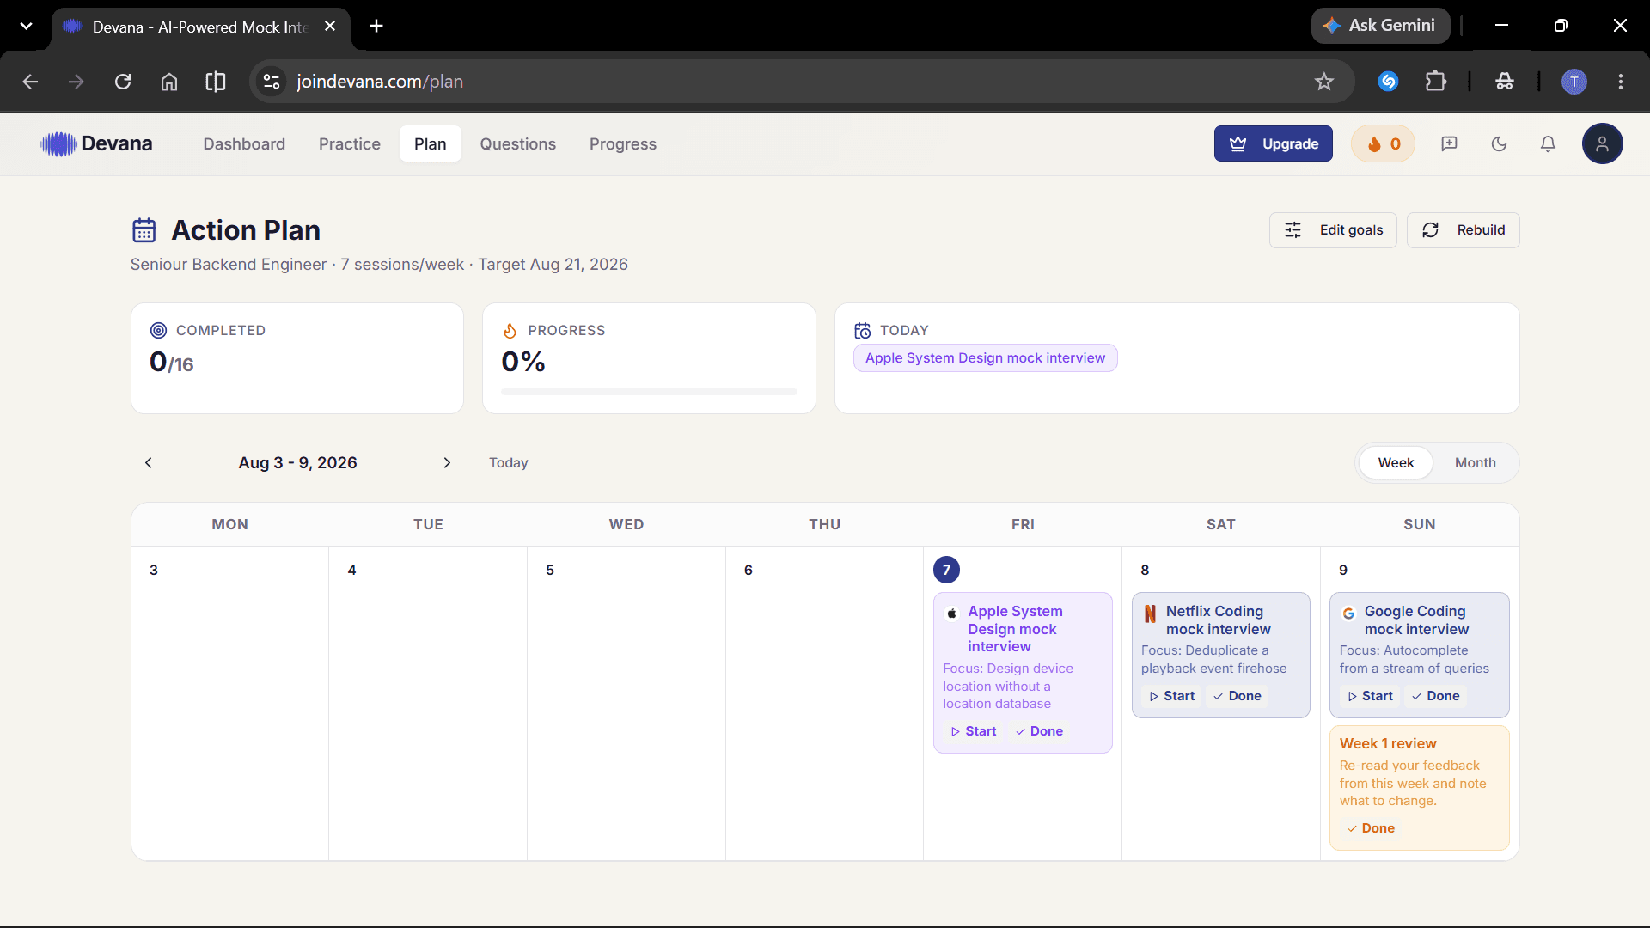
Task: Start the Apple System Design mock interview
Action: [974, 731]
